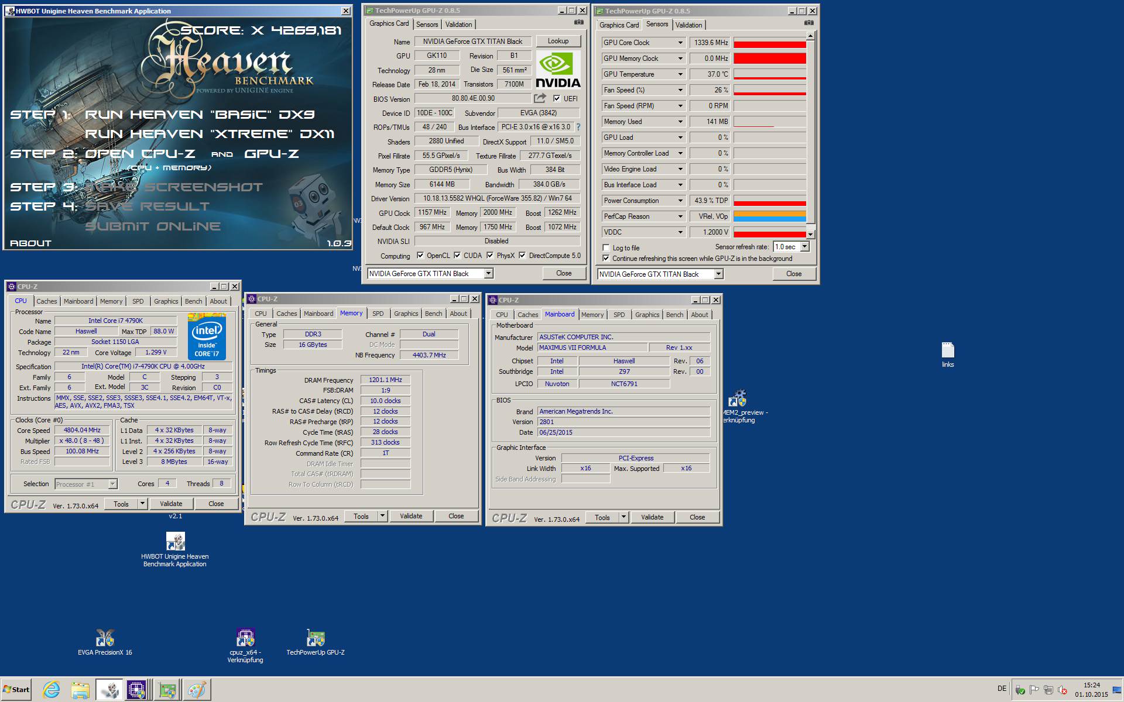Viewport: 1124px width, 702px height.
Task: Open GPU Core Clock sensor dropdown
Action: [x=680, y=43]
